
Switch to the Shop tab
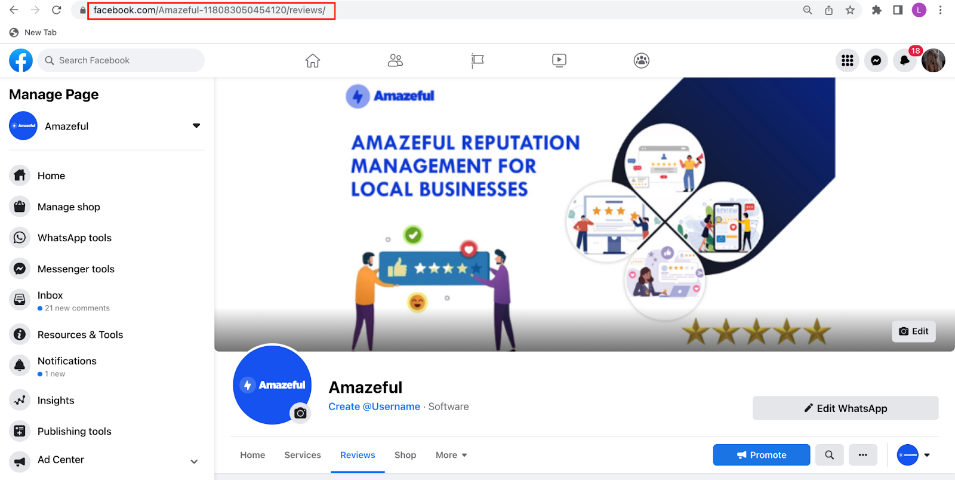tap(405, 455)
